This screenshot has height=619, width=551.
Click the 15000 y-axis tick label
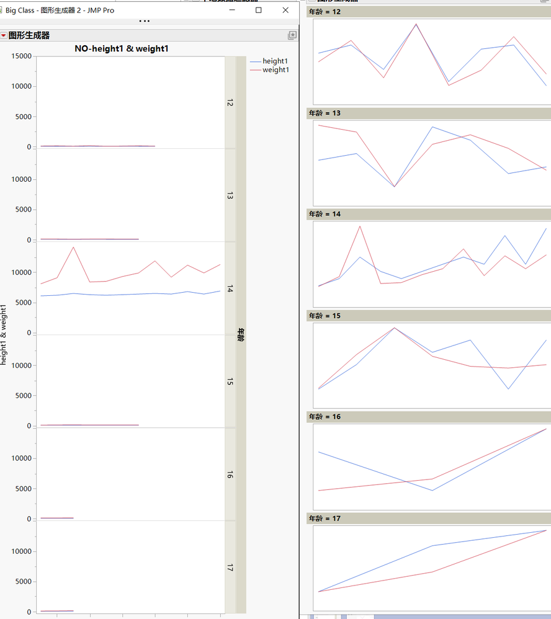tap(21, 56)
